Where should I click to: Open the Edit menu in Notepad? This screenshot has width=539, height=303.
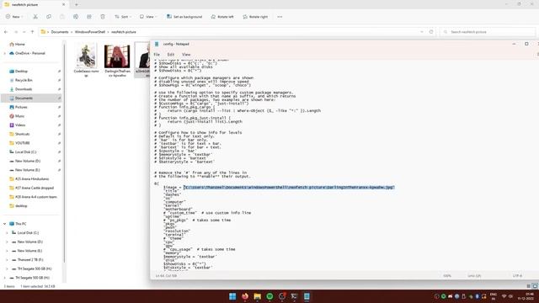(170, 55)
